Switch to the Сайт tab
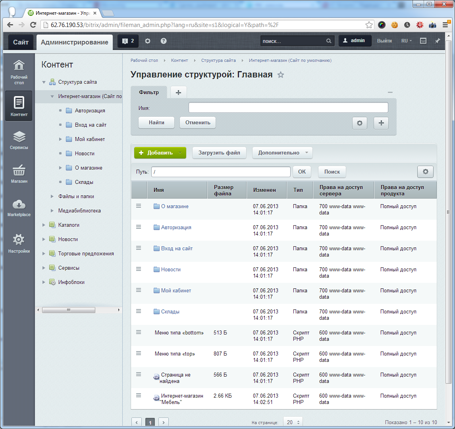 (x=21, y=42)
